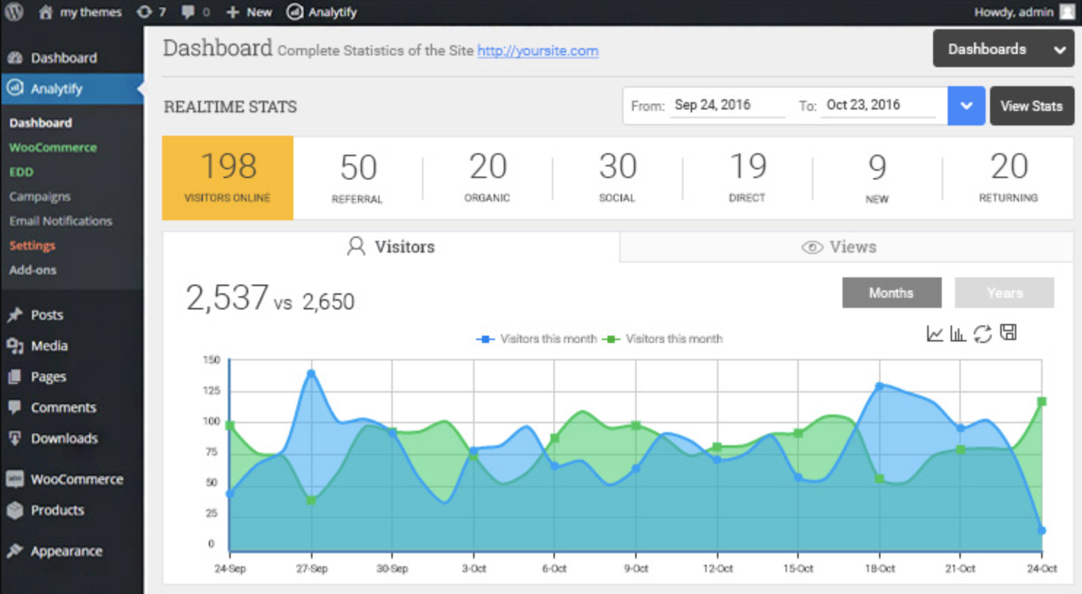
Task: Select the Months view toggle
Action: tap(891, 293)
